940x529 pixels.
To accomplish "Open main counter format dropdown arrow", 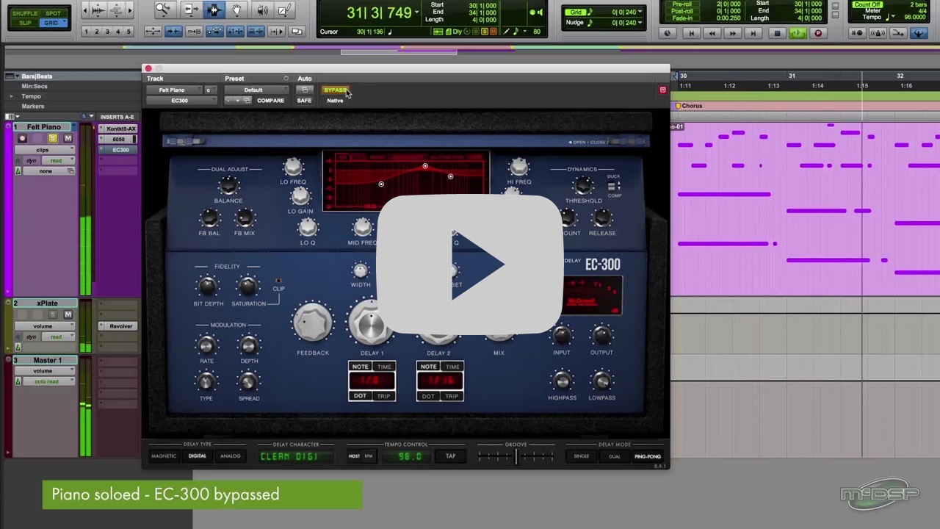I will [x=416, y=12].
